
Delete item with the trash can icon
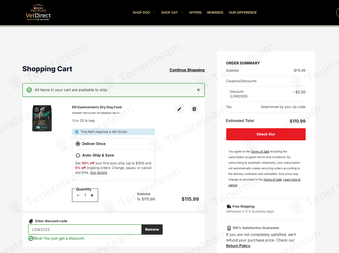click(194, 109)
